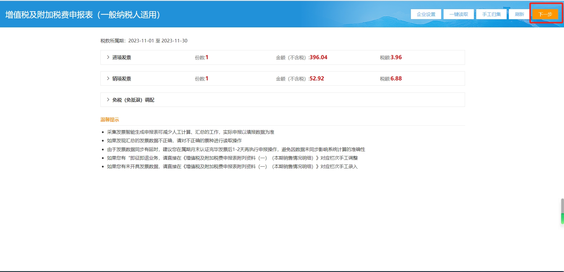Select the 销项发票 row title
Image resolution: width=564 pixels, height=272 pixels.
[122, 79]
